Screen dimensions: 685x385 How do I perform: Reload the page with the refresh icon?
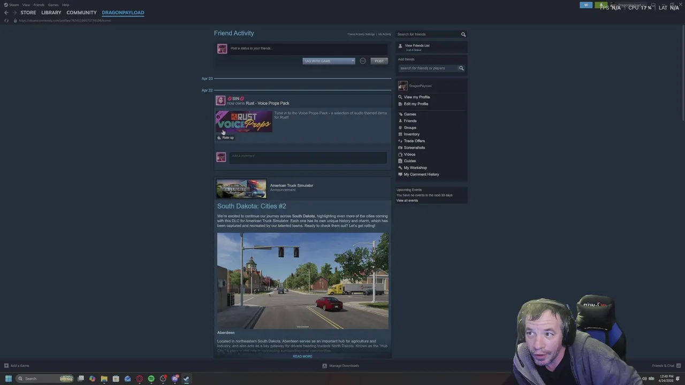6,20
